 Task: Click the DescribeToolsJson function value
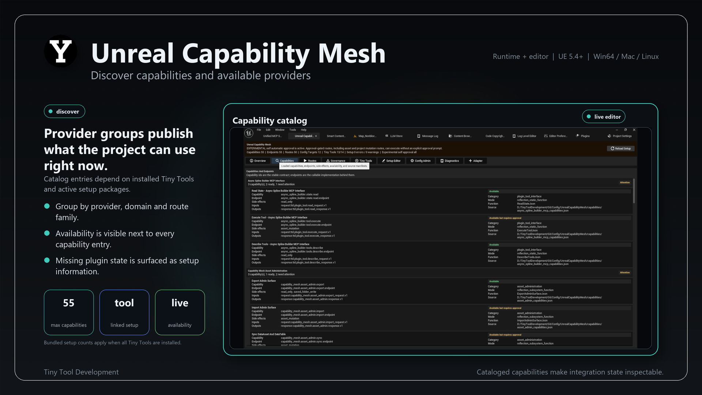(x=528, y=257)
